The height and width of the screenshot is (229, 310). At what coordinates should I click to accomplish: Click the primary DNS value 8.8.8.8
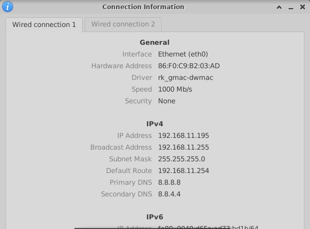tap(169, 183)
